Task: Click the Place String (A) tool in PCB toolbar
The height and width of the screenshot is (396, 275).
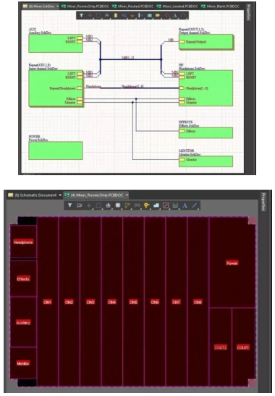Action: coord(185,206)
